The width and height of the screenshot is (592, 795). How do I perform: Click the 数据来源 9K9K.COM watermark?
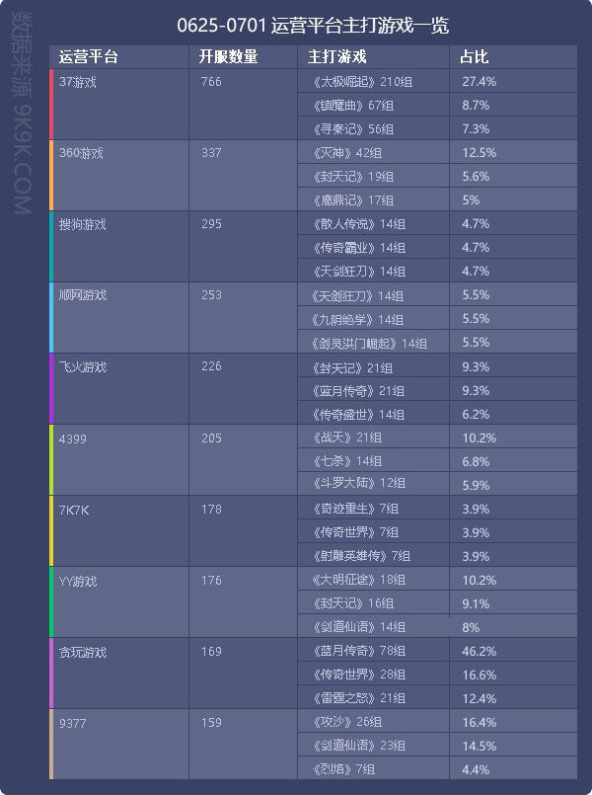point(23,115)
